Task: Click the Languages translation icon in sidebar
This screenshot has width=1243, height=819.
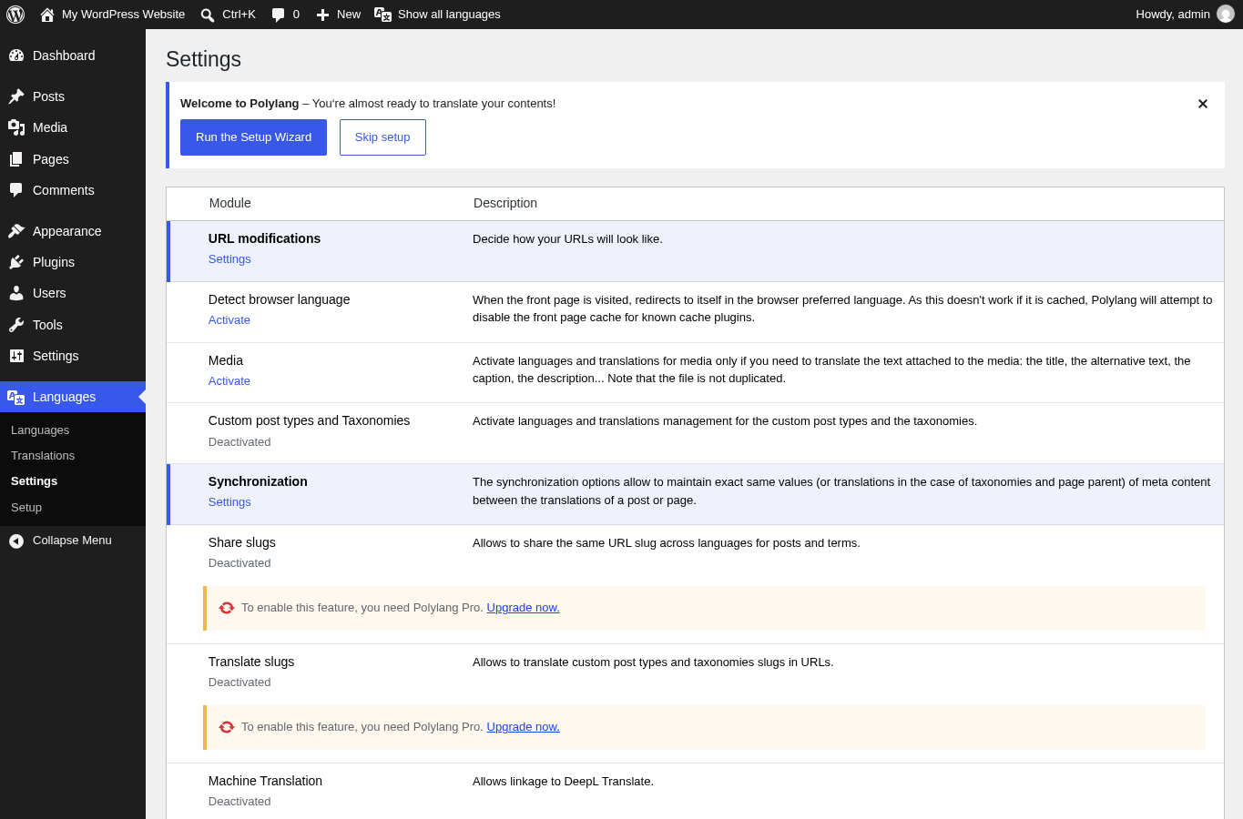Action: pyautogui.click(x=16, y=397)
